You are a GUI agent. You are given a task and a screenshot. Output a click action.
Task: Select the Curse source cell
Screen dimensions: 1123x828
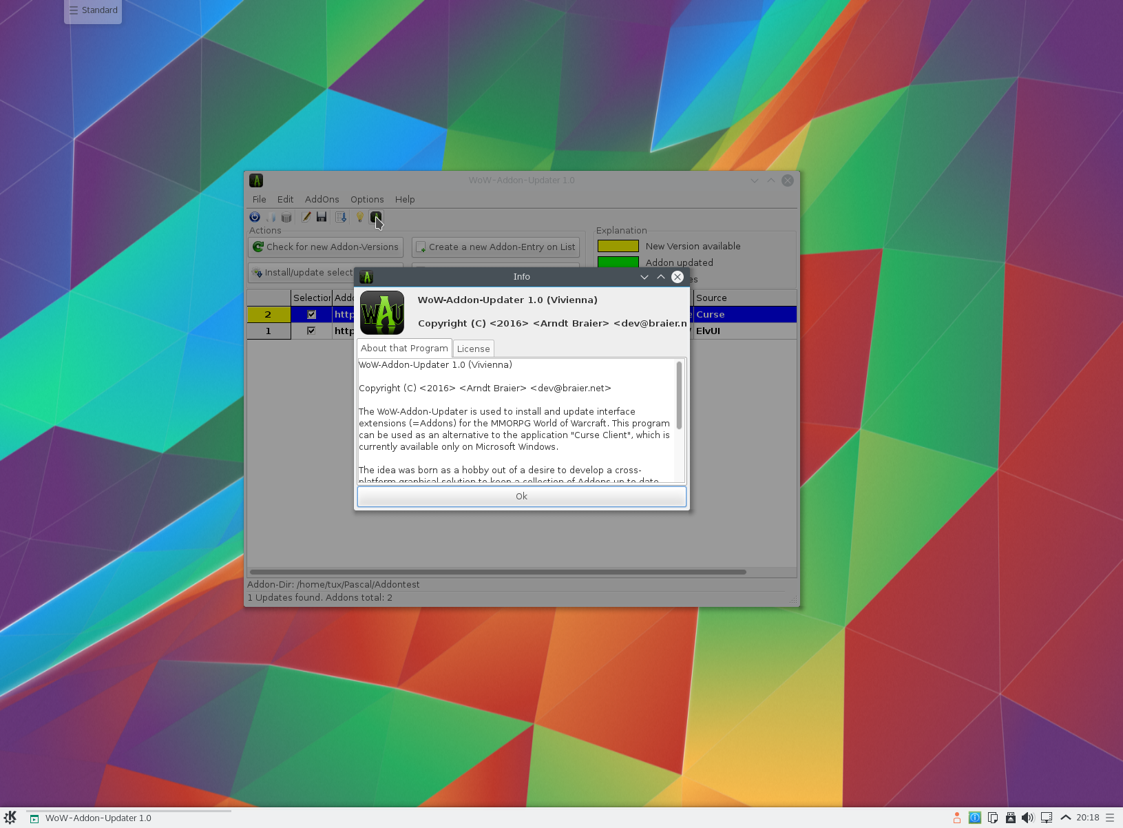pyautogui.click(x=744, y=314)
